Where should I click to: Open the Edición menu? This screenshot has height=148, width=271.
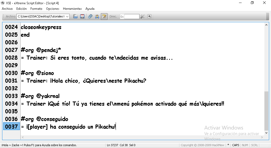click(x=21, y=9)
